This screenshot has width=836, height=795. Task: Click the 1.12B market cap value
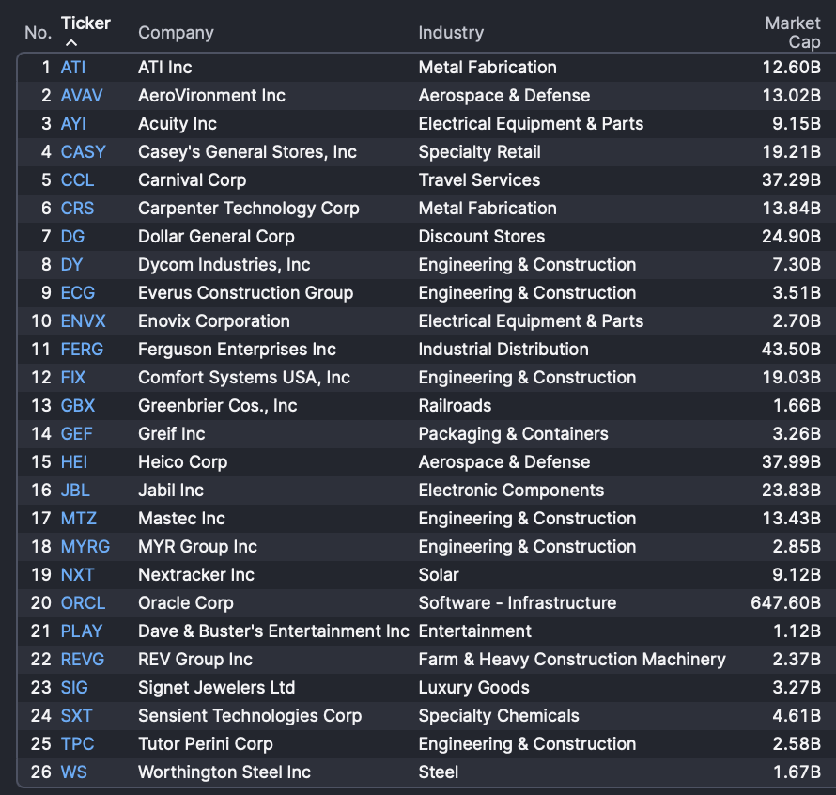pyautogui.click(x=797, y=631)
